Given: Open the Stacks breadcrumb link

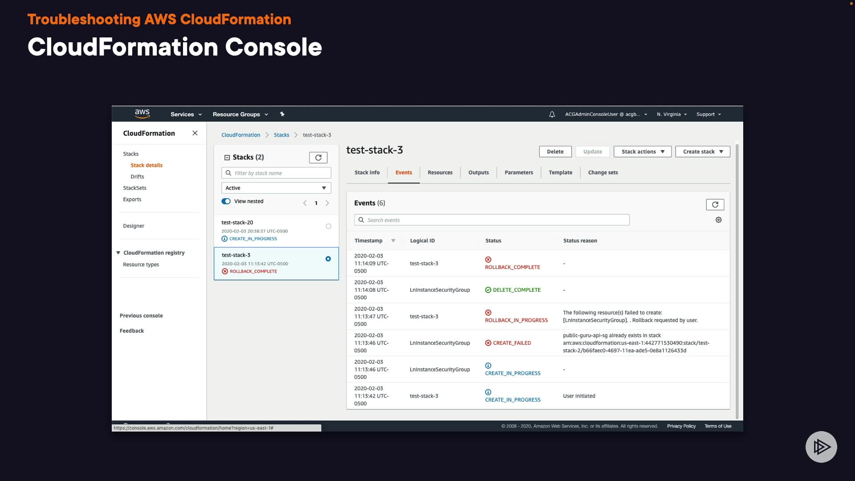Looking at the screenshot, I should click(x=281, y=135).
